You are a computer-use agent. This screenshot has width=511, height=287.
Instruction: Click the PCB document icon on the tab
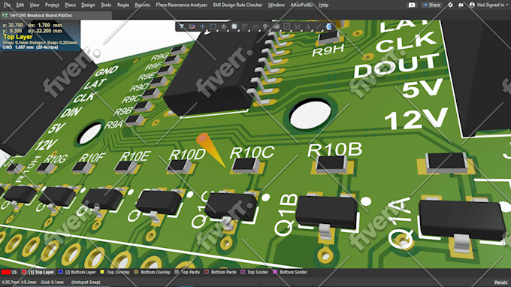tap(5, 15)
